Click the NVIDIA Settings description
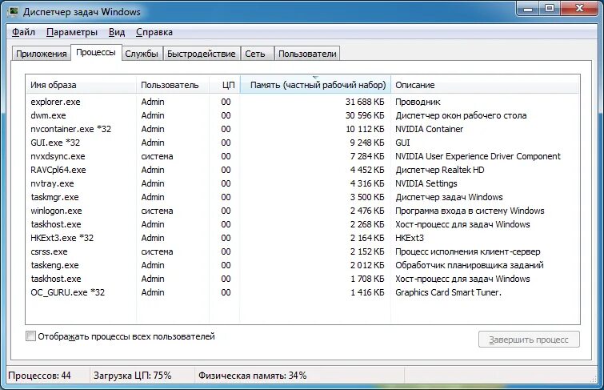The width and height of the screenshot is (604, 390). [x=426, y=183]
